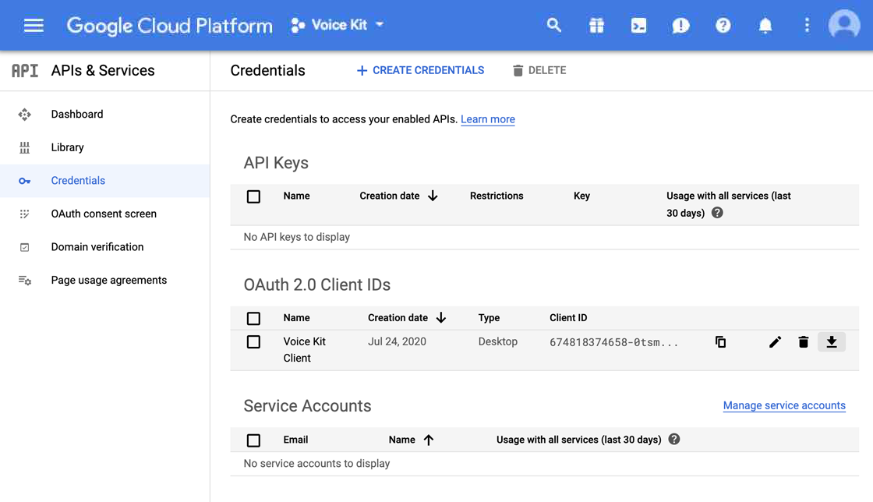Click Service Accounts usage help icon
Screen dimensions: 873x502
click(673, 439)
